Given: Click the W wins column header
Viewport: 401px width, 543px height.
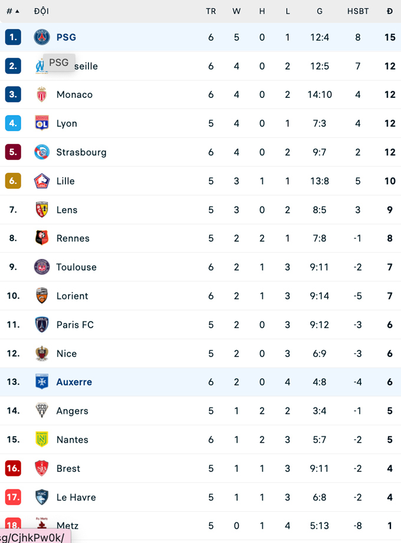Looking at the screenshot, I should [236, 11].
